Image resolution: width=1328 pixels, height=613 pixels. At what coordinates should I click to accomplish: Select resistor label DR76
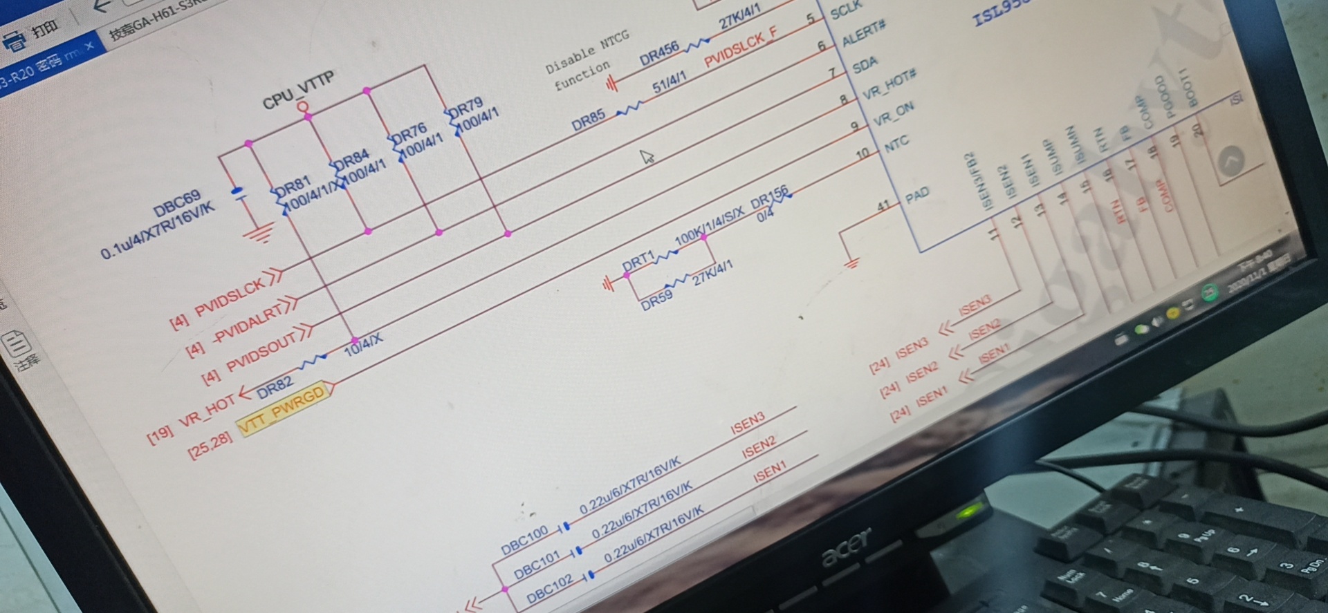point(409,134)
